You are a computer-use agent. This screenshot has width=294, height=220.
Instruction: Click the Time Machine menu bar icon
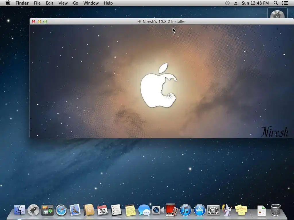[227, 3]
